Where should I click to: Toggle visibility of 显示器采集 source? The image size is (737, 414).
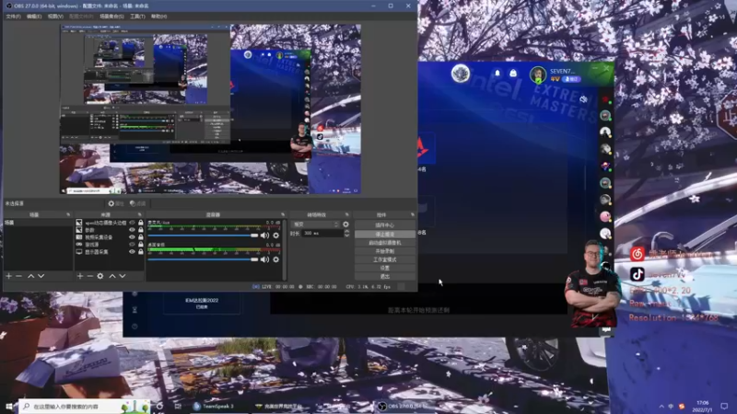132,252
